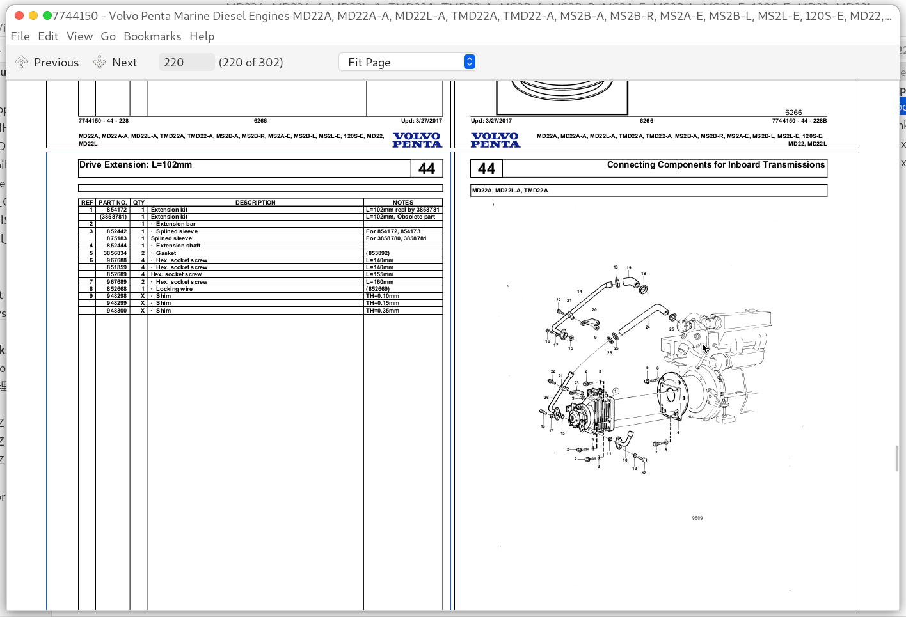Click part number 852442 row

coord(260,231)
